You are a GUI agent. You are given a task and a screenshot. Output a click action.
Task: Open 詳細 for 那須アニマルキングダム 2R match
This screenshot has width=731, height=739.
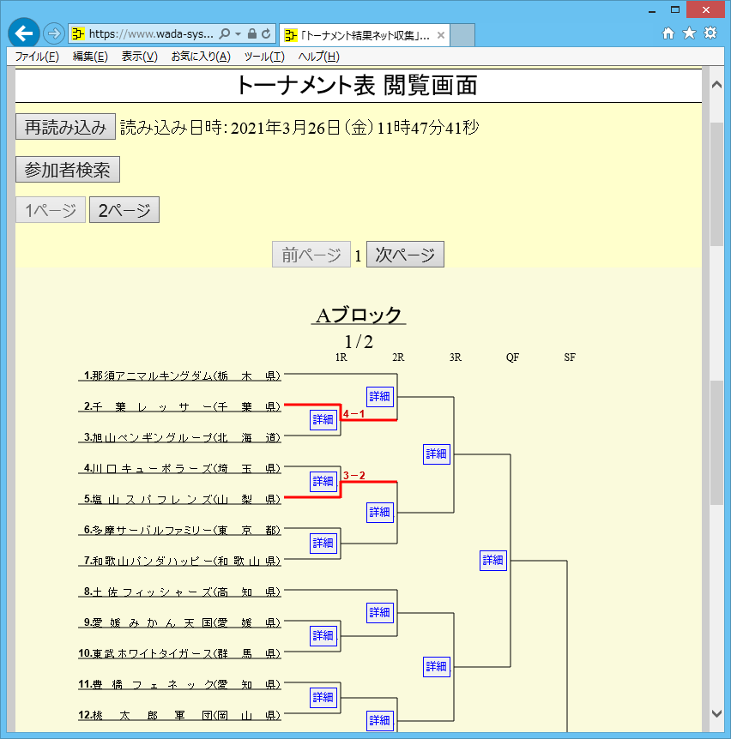pos(379,396)
